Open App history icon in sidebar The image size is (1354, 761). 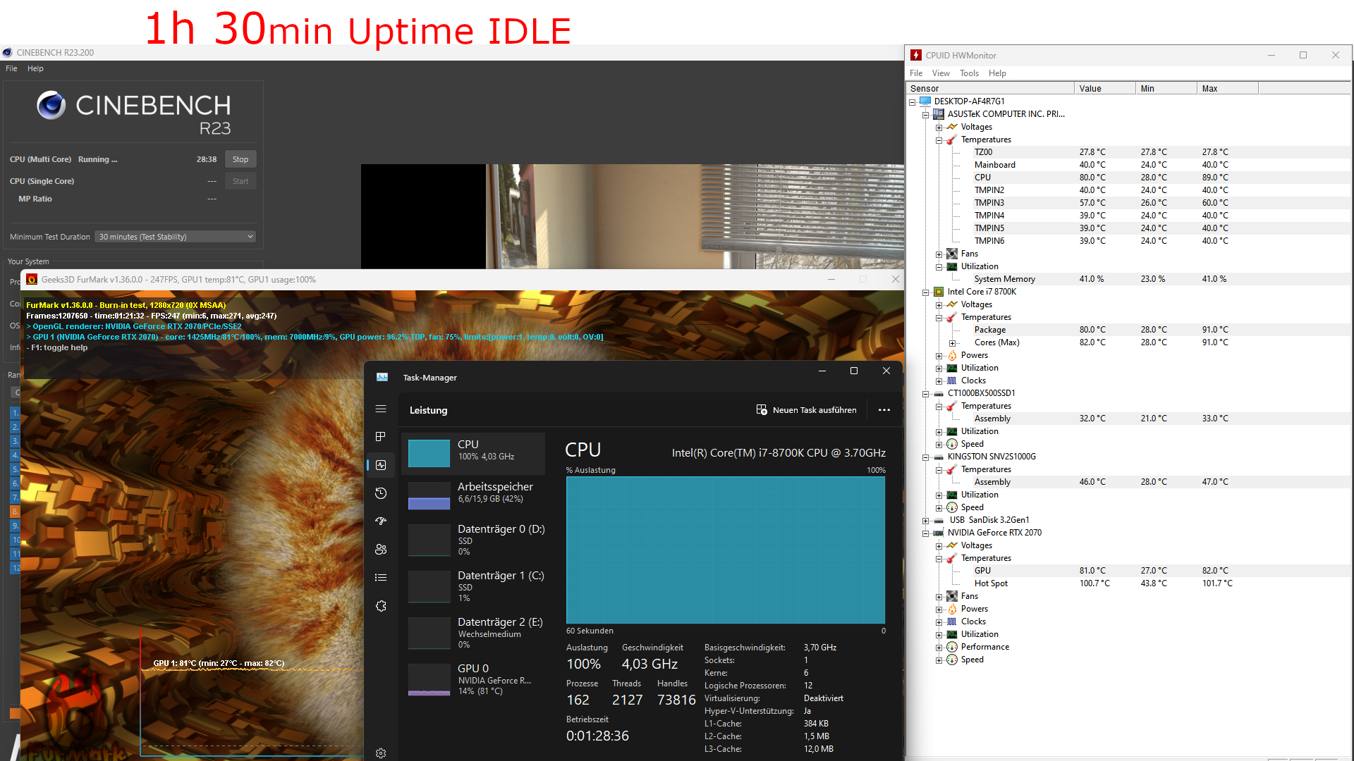(381, 493)
